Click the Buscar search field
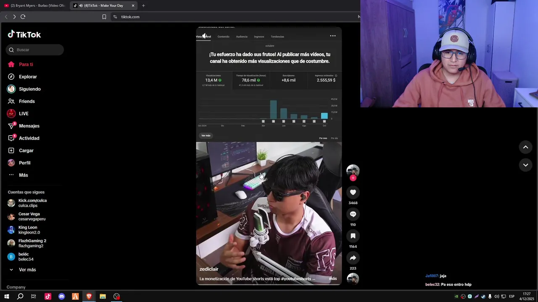538x302 pixels. tap(35, 50)
